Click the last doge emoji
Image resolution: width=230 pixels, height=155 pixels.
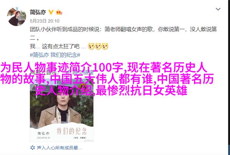[x=105, y=46]
